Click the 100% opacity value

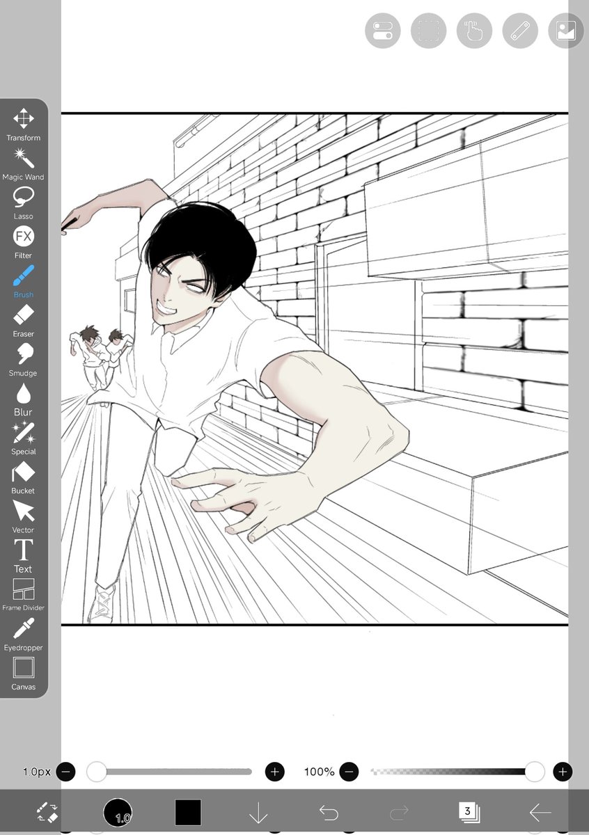(320, 772)
